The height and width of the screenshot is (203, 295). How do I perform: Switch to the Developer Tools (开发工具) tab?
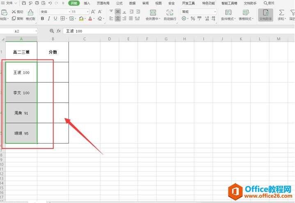188,3
